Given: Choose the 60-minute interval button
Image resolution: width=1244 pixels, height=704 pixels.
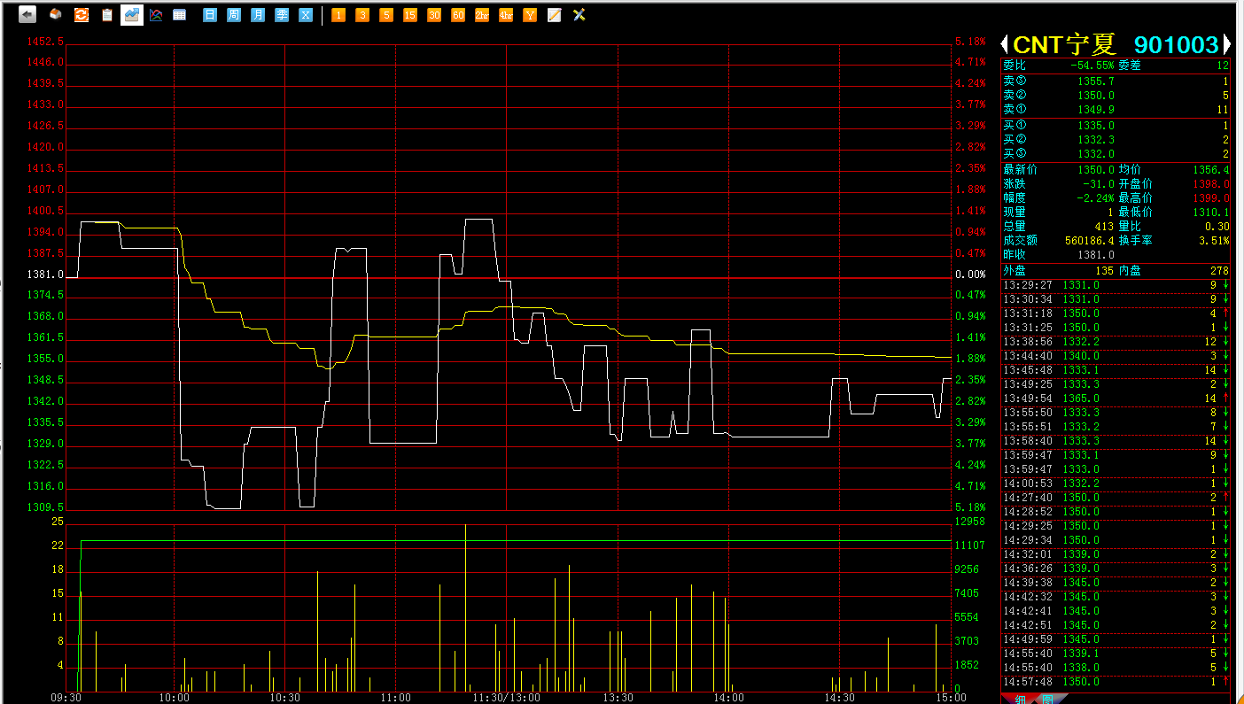Looking at the screenshot, I should [x=458, y=15].
